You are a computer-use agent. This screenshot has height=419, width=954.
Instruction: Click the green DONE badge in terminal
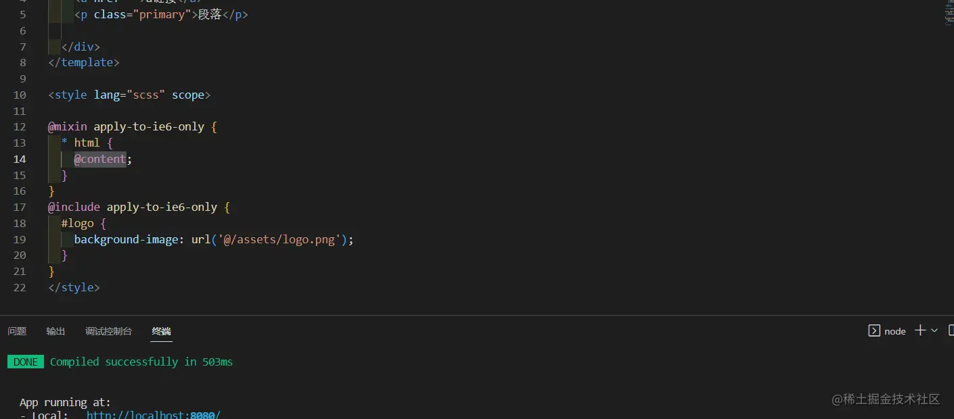click(25, 362)
